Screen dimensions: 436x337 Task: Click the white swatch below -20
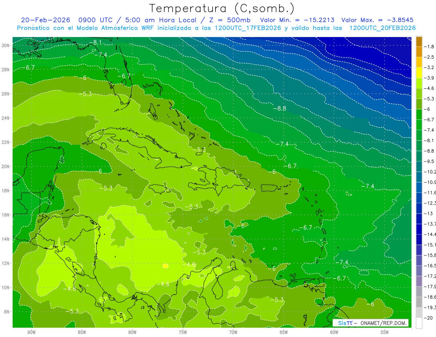419,323
